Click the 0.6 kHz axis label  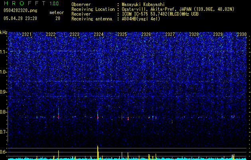(3, 152)
